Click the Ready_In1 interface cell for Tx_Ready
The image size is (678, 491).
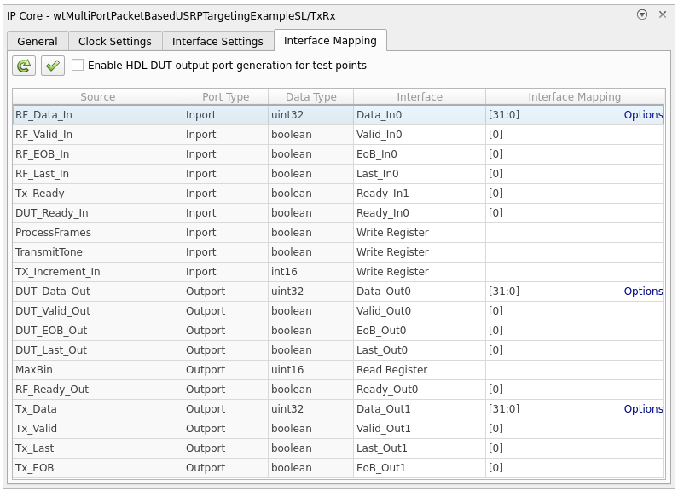[419, 194]
